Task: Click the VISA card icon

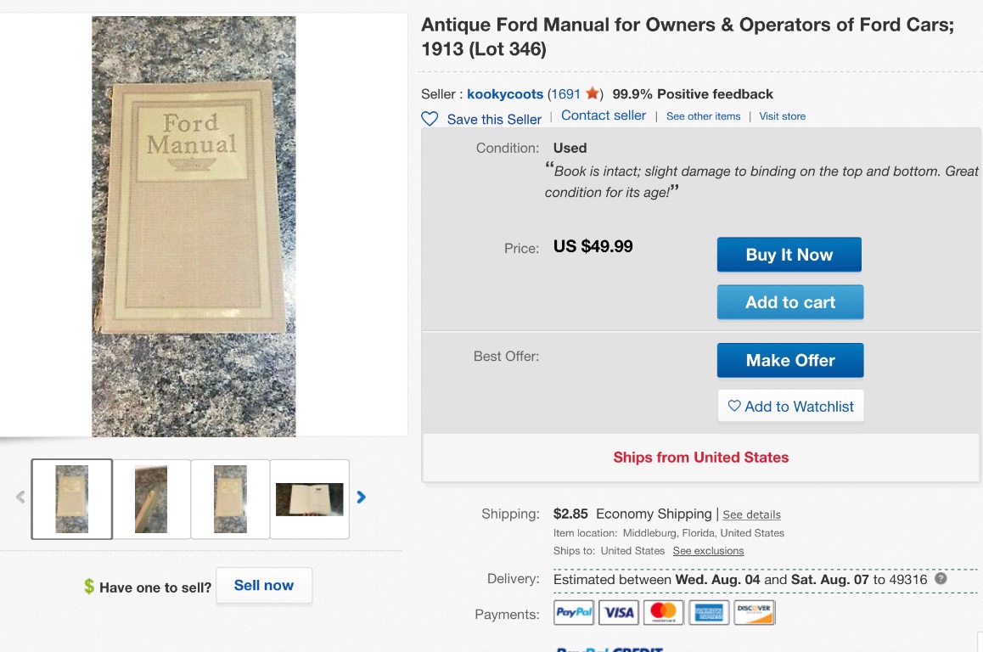Action: [x=619, y=612]
